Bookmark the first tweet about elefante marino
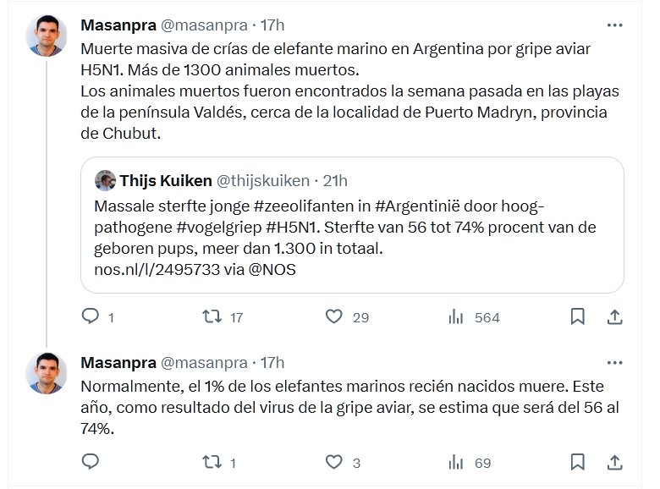The height and width of the screenshot is (489, 660). (x=577, y=317)
